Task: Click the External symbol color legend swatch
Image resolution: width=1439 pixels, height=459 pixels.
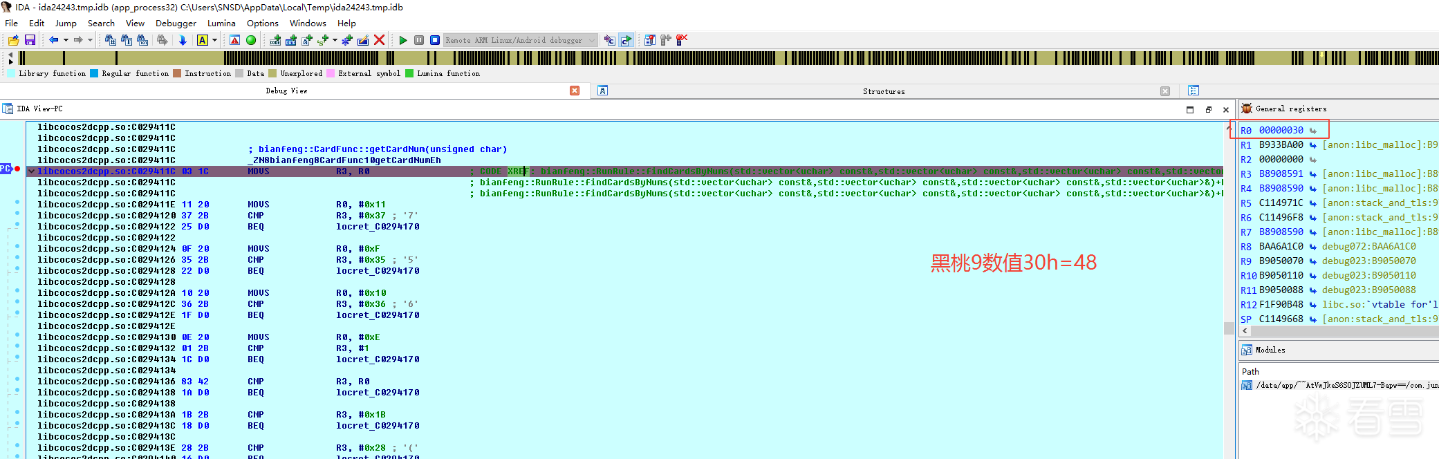Action: point(331,73)
